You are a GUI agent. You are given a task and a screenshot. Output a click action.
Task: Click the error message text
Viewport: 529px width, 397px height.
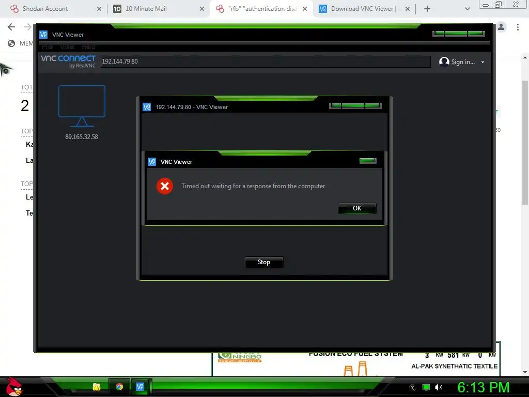(x=253, y=186)
